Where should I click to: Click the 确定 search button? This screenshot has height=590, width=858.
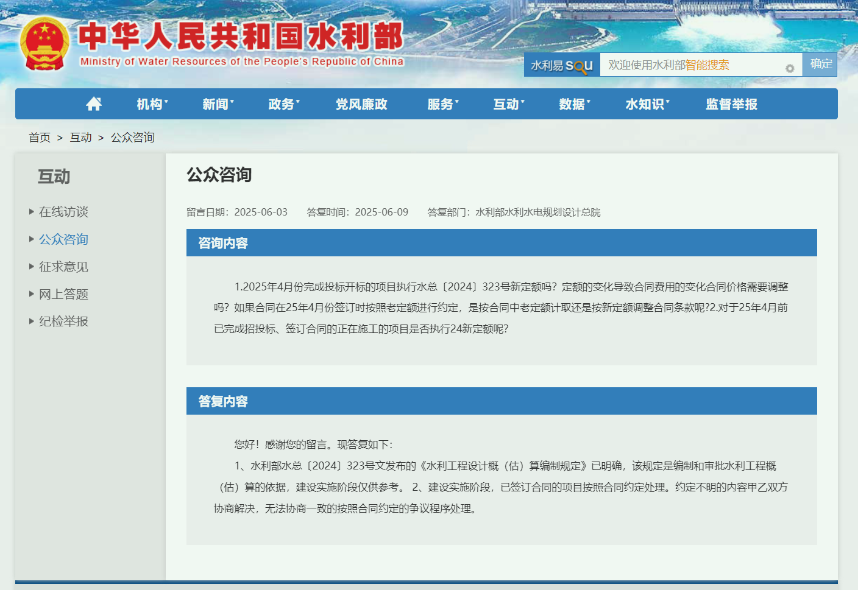coord(820,64)
